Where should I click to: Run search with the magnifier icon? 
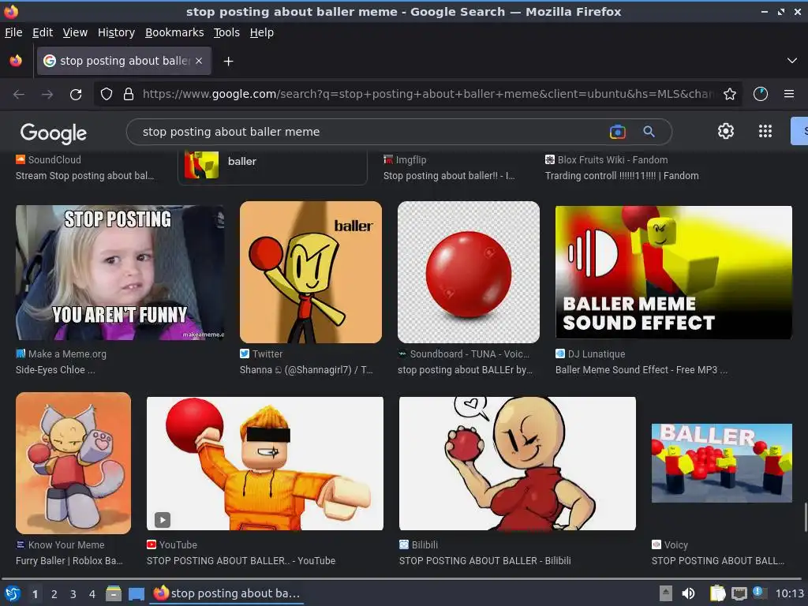coord(649,132)
